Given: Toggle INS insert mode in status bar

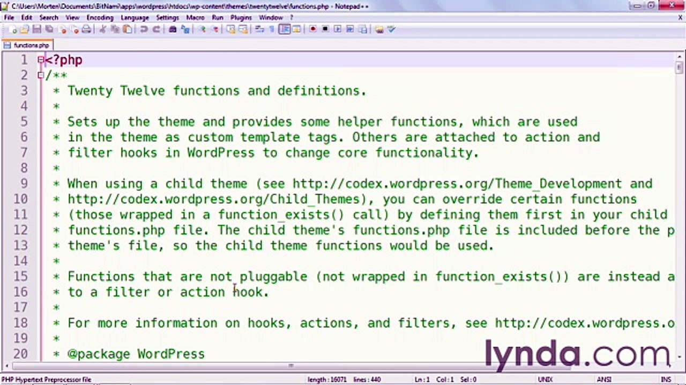Looking at the screenshot, I should [666, 380].
